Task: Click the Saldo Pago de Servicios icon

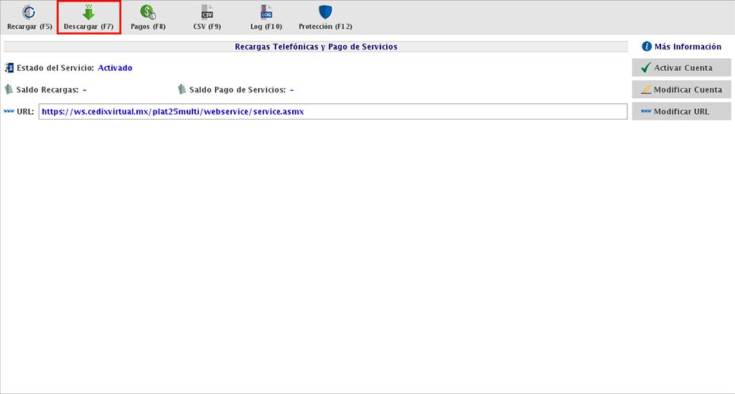Action: click(x=182, y=90)
